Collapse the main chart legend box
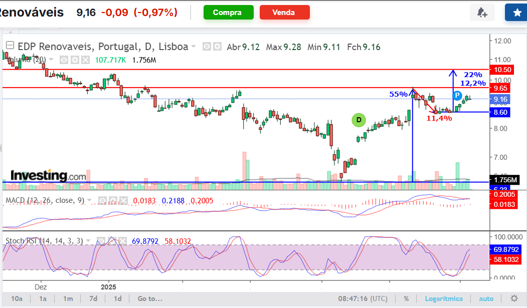The height and width of the screenshot is (308, 527). coord(10,45)
